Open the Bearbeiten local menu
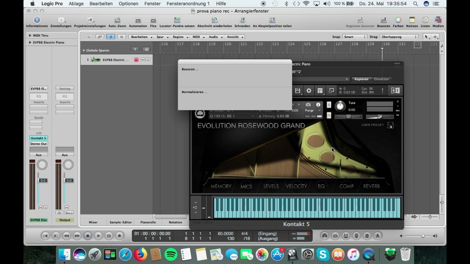The width and height of the screenshot is (470, 264). click(141, 37)
